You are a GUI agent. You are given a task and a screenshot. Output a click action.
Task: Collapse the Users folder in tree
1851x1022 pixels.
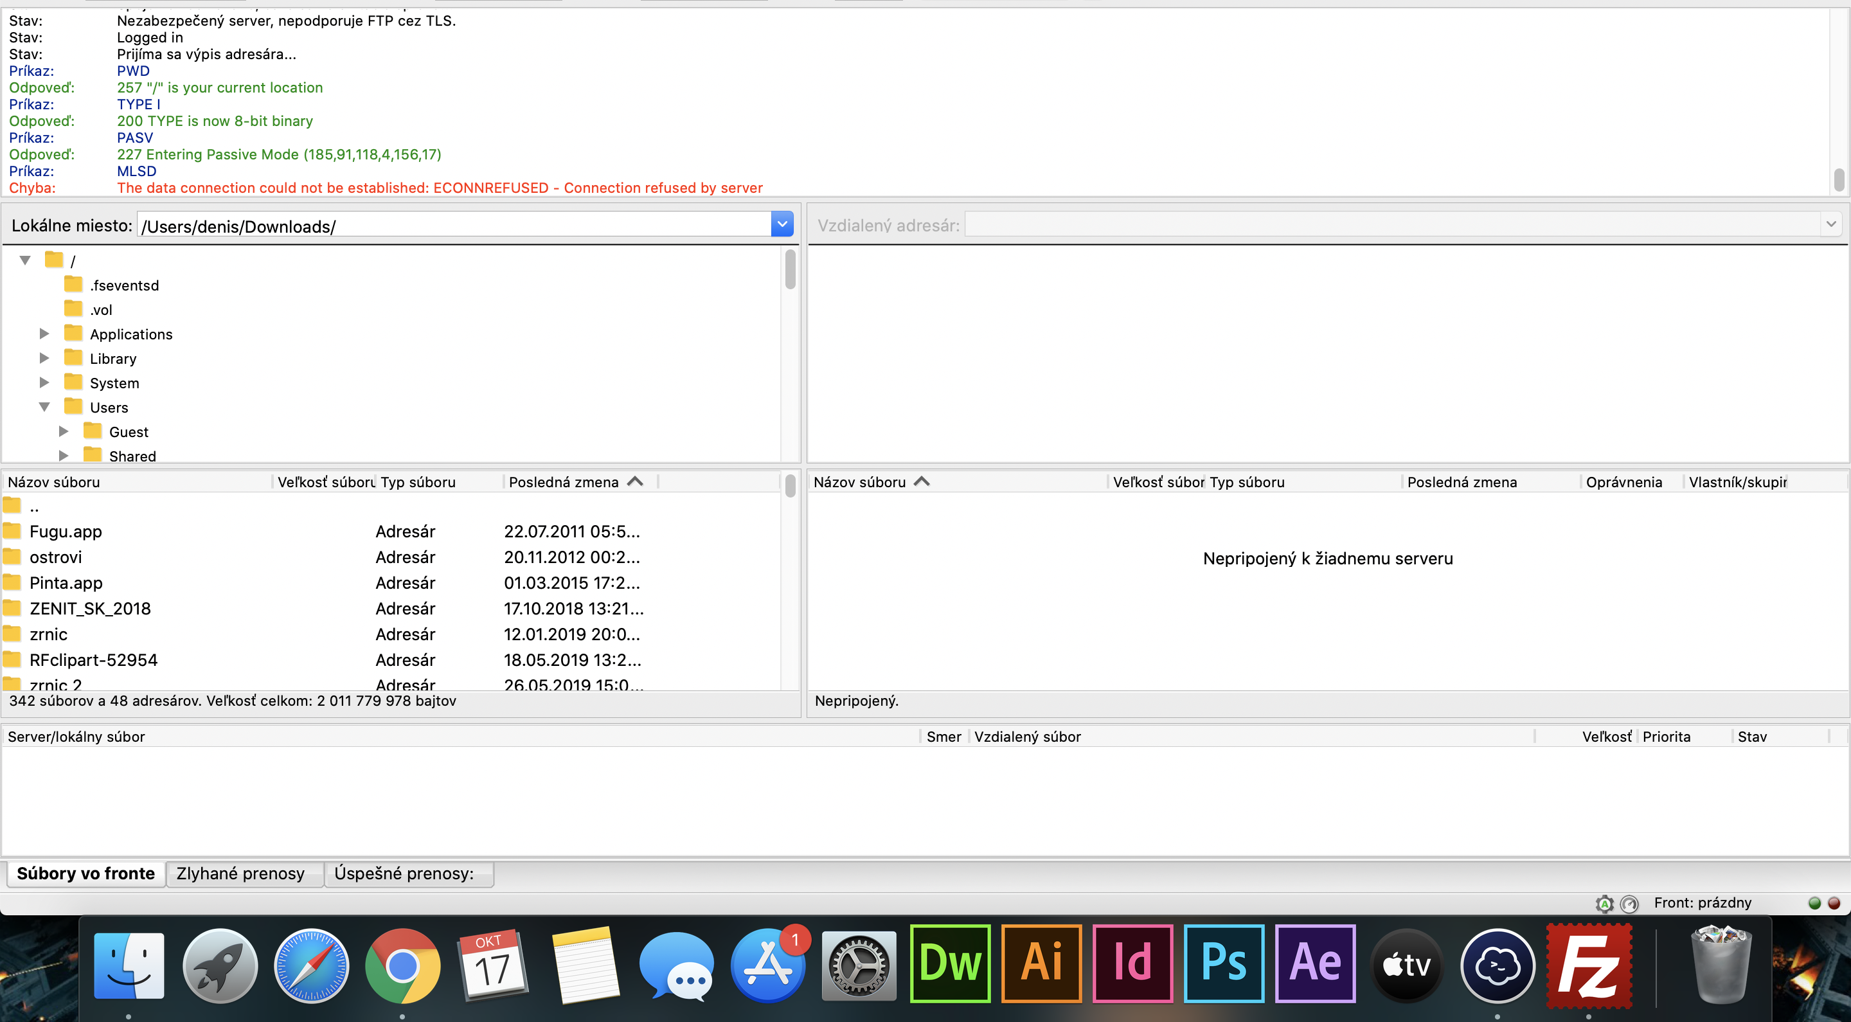(44, 407)
